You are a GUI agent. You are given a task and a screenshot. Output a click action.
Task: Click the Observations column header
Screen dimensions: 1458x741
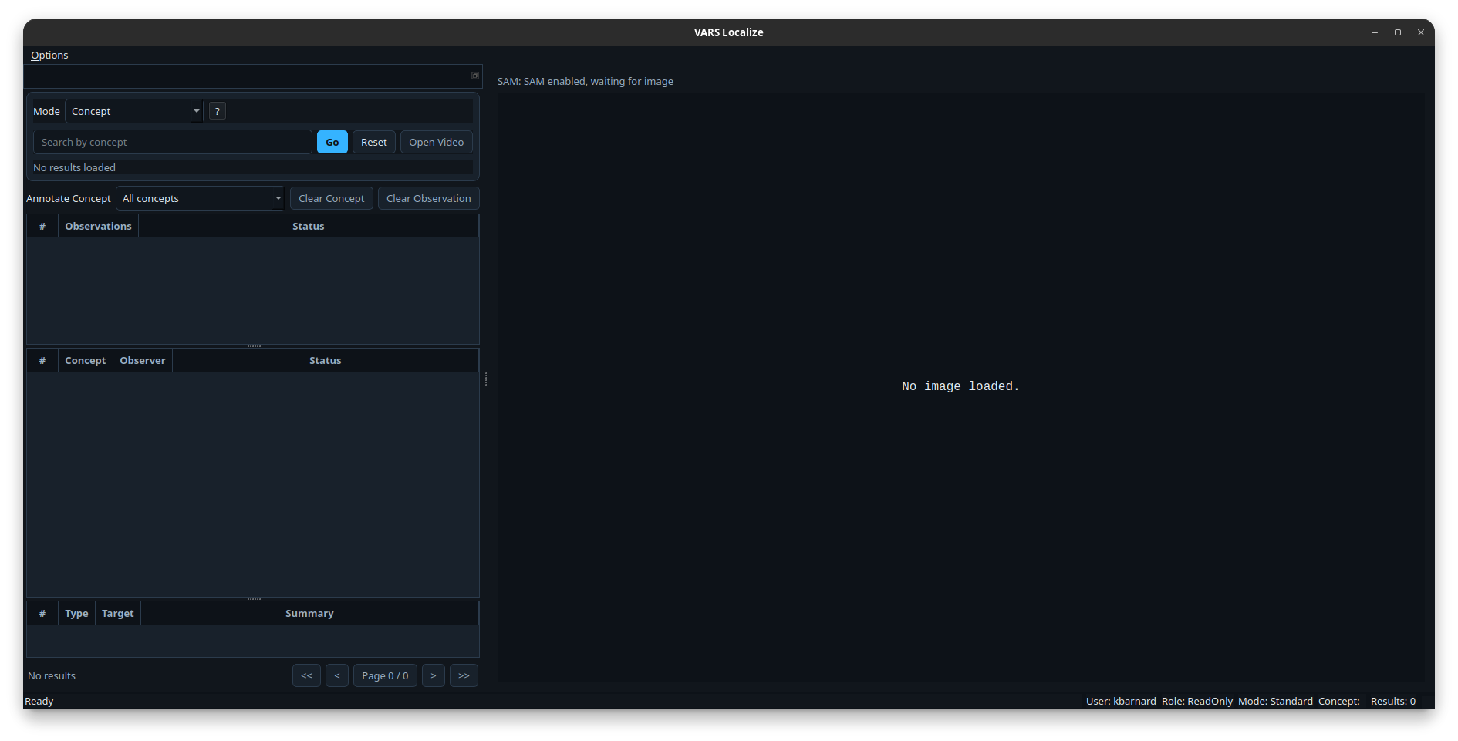tap(98, 226)
